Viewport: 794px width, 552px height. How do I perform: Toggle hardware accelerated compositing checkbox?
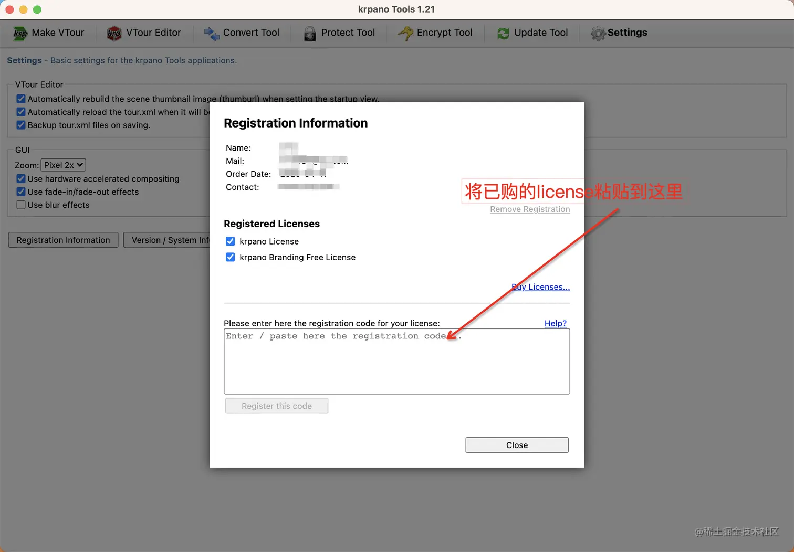point(21,178)
